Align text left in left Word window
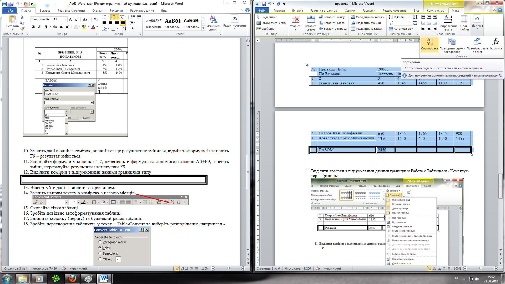The height and width of the screenshot is (284, 505). [x=104, y=23]
